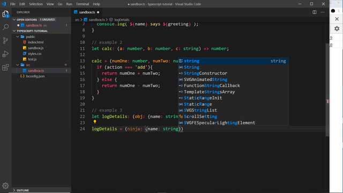343x193 pixels.
Task: Expand the Outline section
Action: pyautogui.click(x=14, y=190)
